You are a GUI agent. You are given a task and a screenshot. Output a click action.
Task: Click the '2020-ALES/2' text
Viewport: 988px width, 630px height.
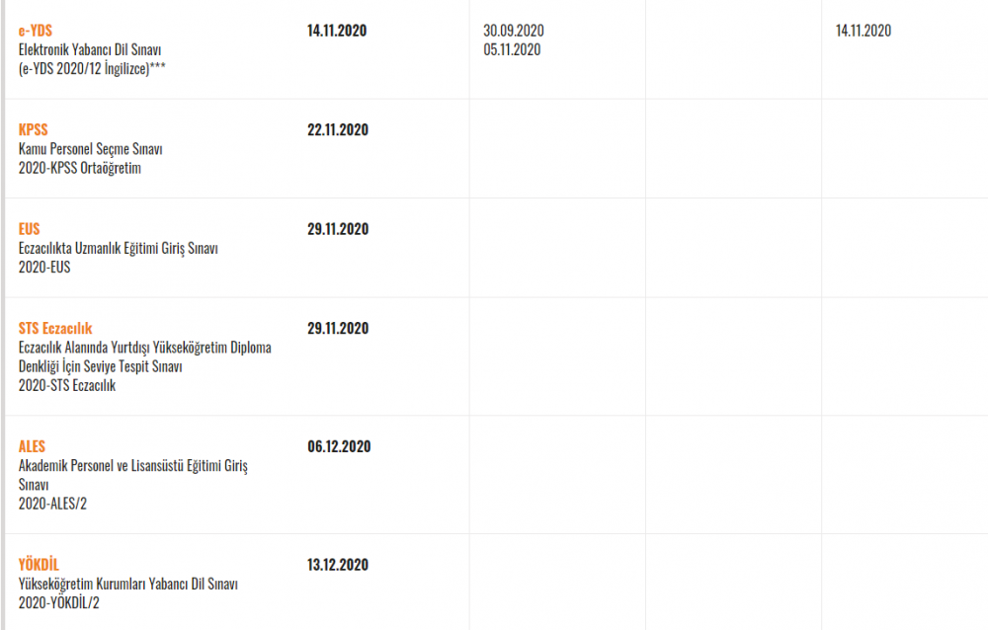[52, 504]
